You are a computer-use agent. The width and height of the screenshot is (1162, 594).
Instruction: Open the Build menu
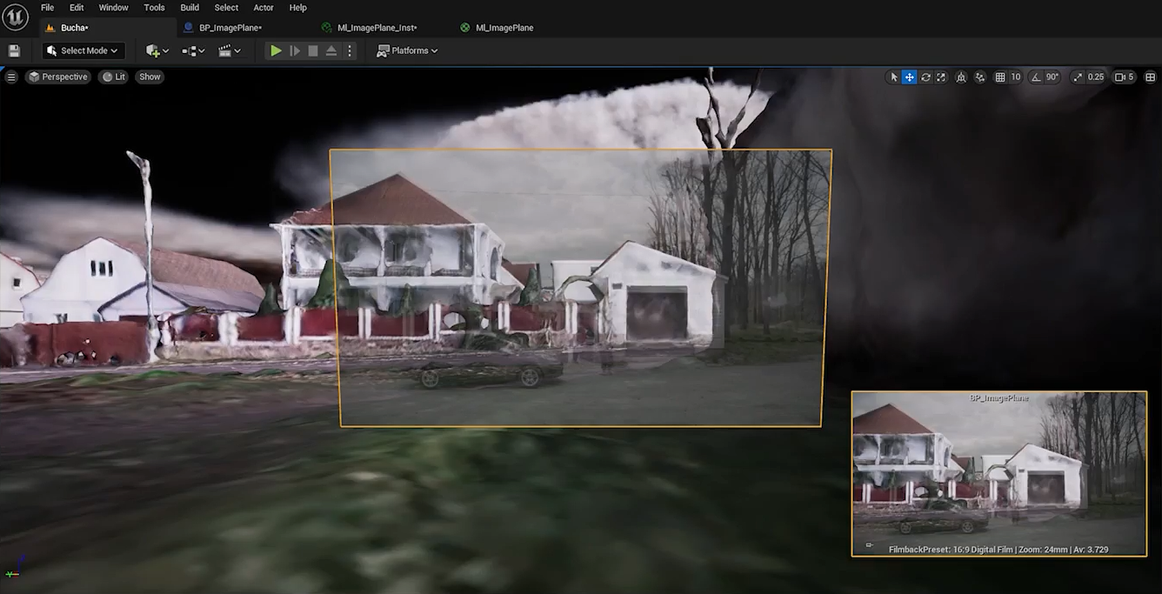tap(189, 8)
